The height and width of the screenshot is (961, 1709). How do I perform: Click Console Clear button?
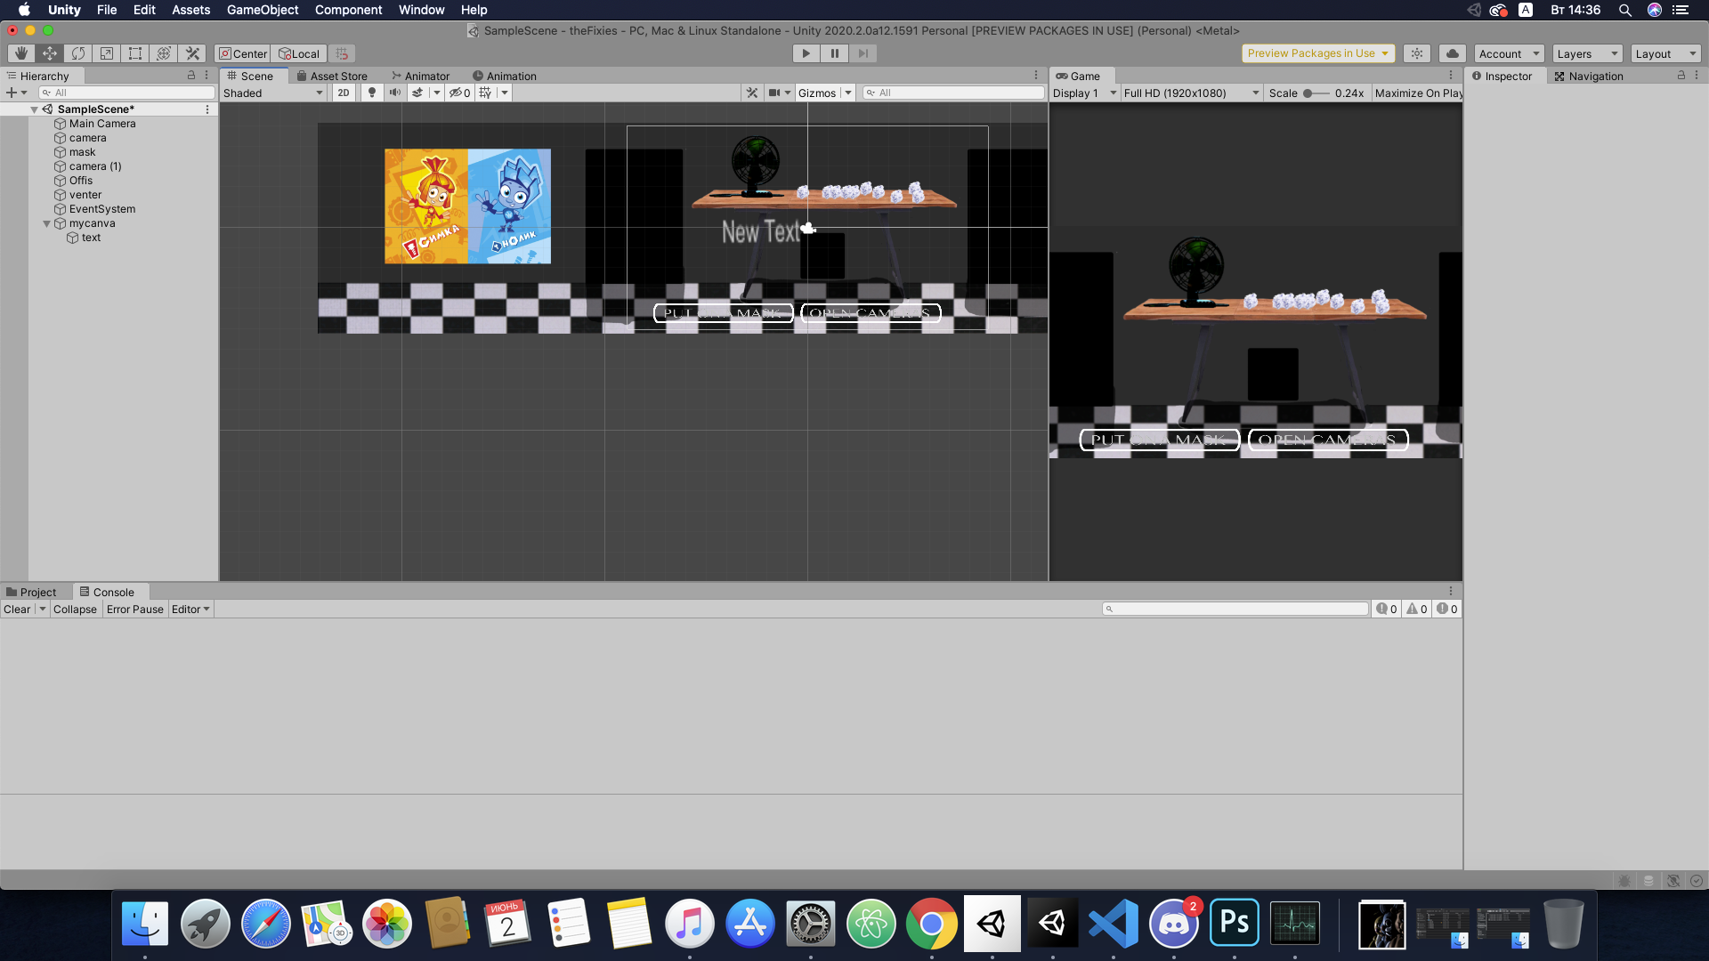tap(17, 610)
